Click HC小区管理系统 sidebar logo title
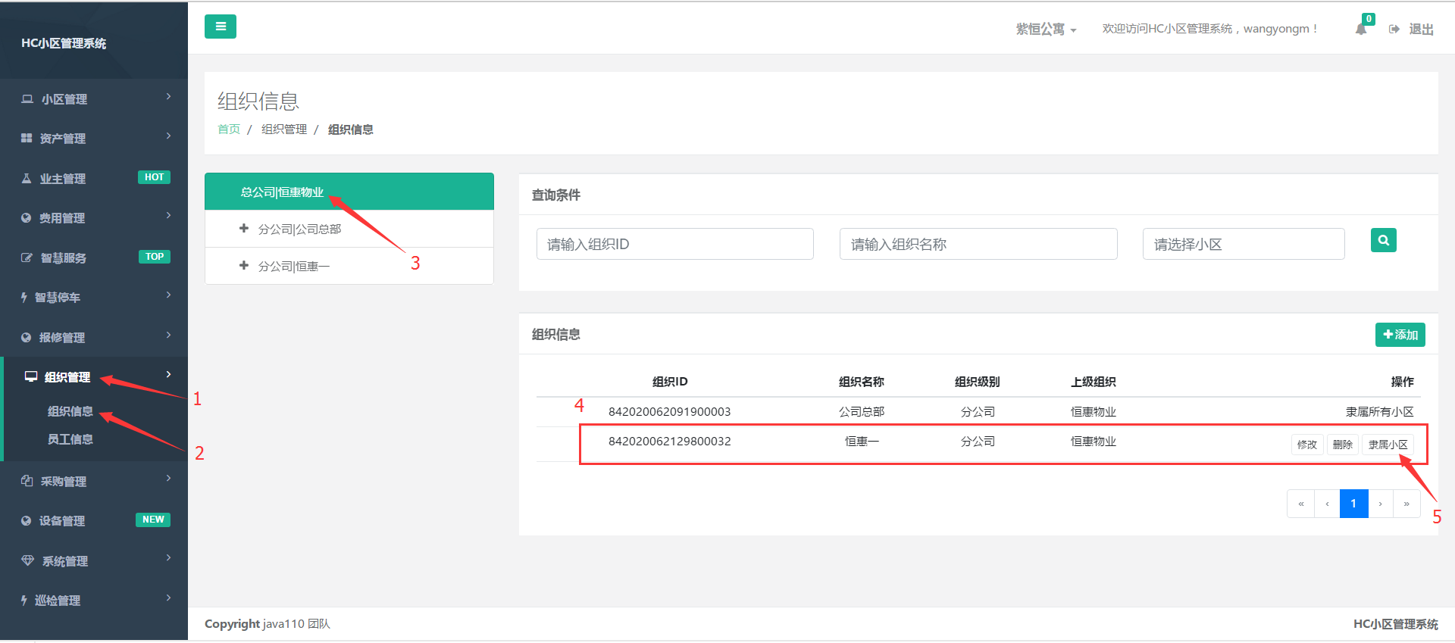The width and height of the screenshot is (1455, 643). pyautogui.click(x=64, y=43)
